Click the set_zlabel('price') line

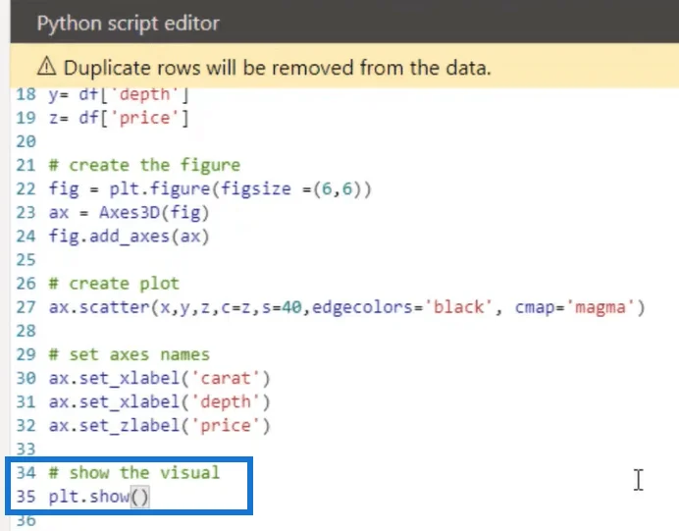(x=159, y=426)
